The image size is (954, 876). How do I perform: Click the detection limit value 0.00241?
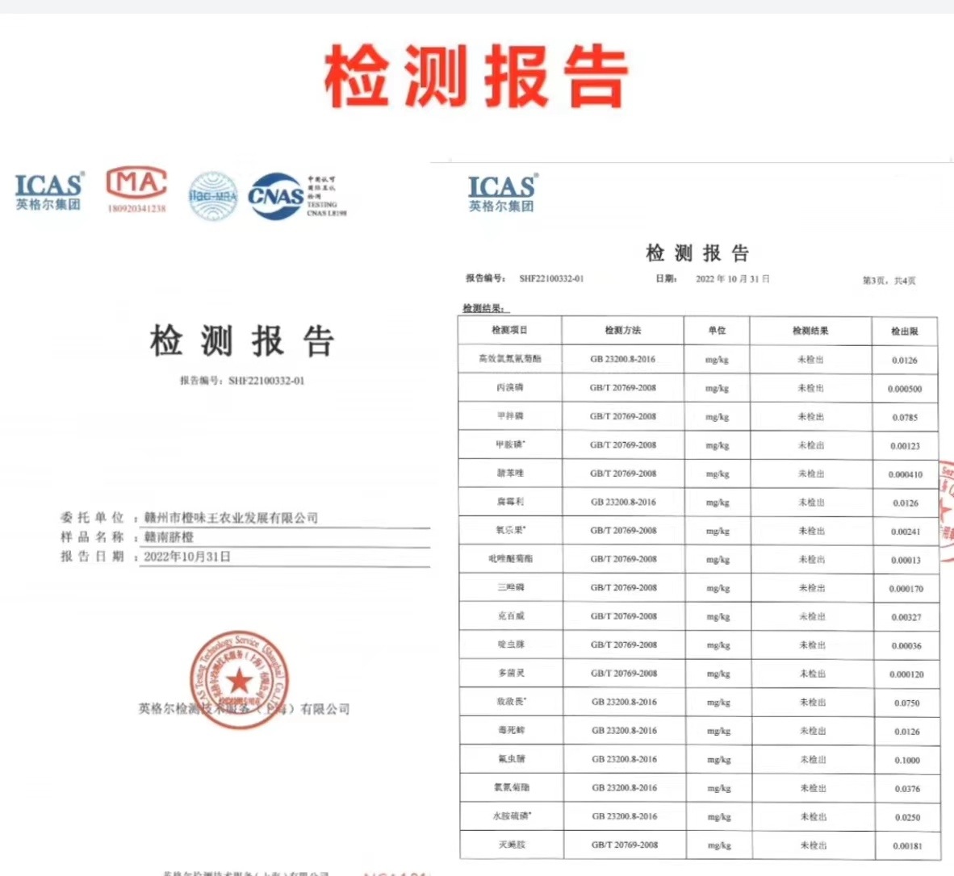pyautogui.click(x=906, y=532)
